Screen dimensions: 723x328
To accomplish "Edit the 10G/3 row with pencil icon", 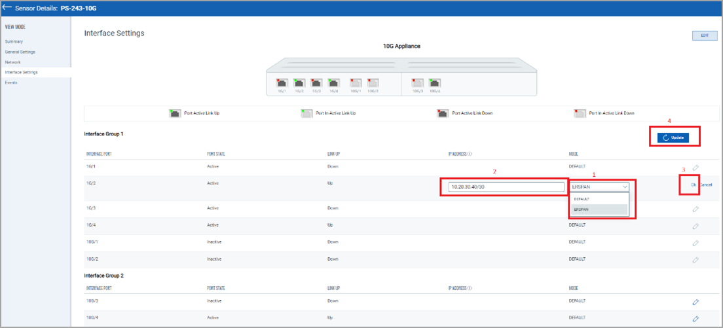I will point(695,302).
